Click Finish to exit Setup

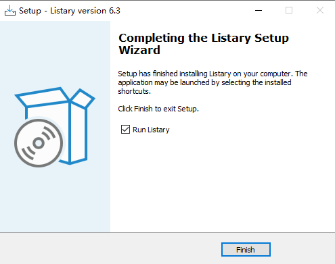(246, 250)
